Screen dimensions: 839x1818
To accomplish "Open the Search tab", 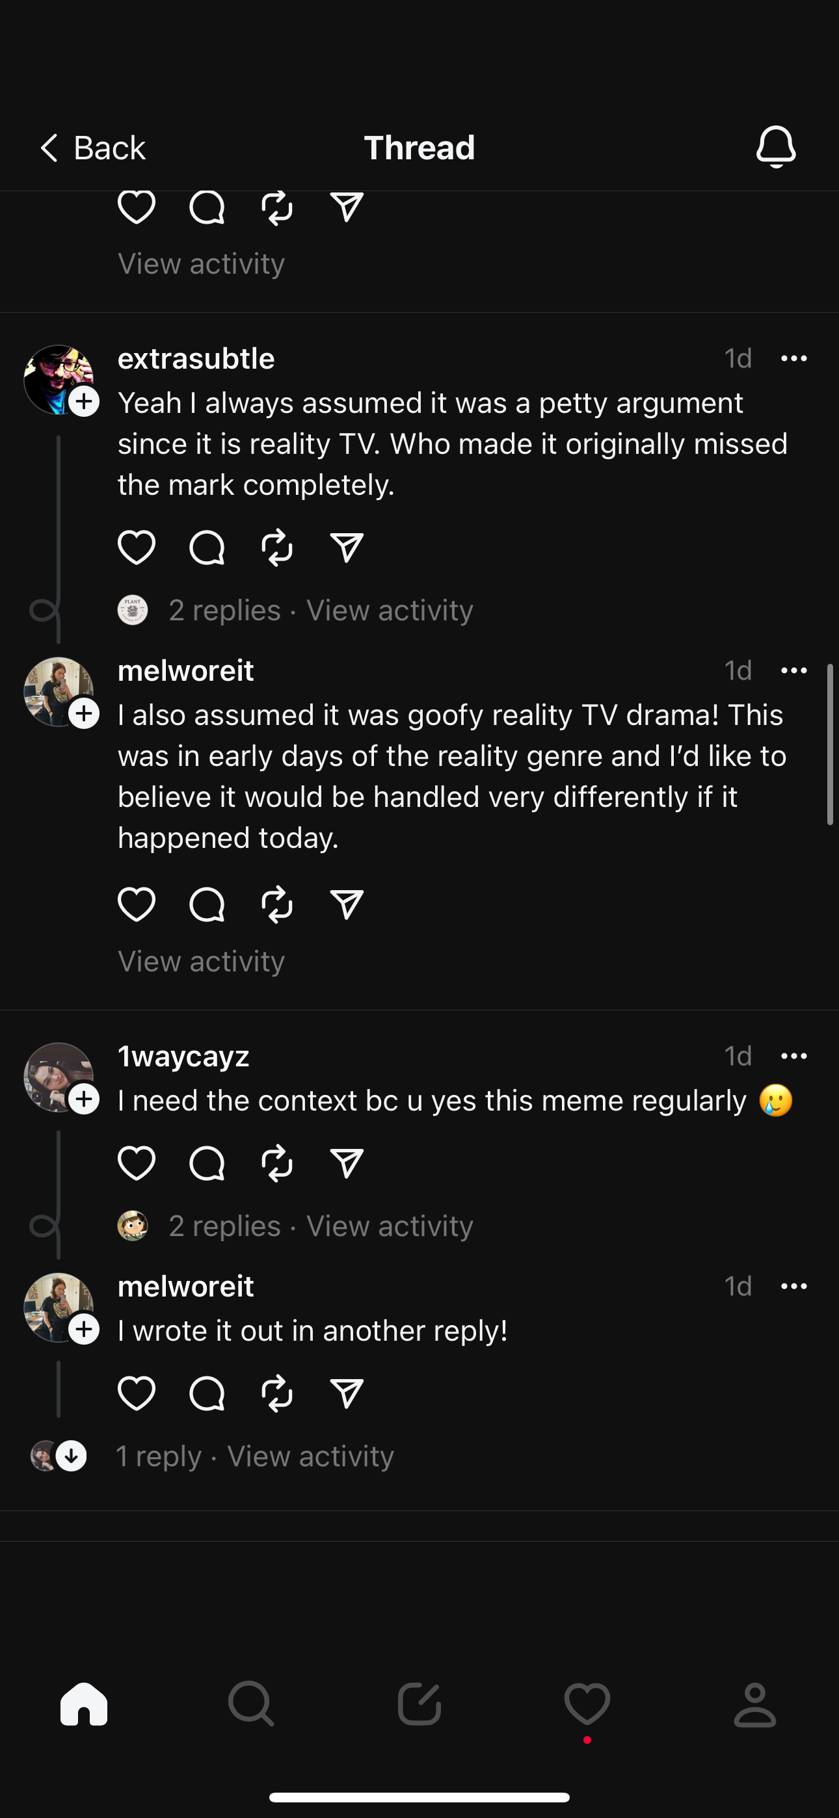I will 250,1704.
